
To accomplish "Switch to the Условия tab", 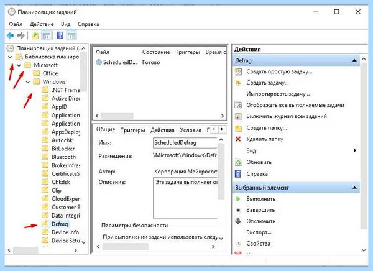I will click(x=191, y=130).
